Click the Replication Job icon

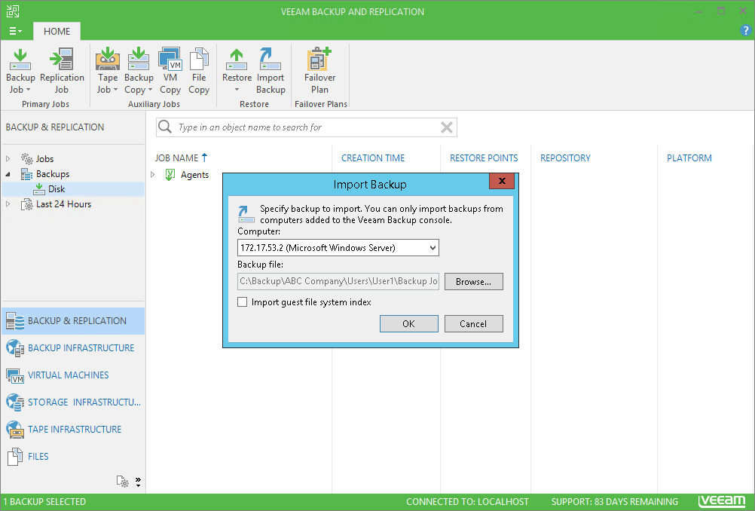(x=62, y=59)
